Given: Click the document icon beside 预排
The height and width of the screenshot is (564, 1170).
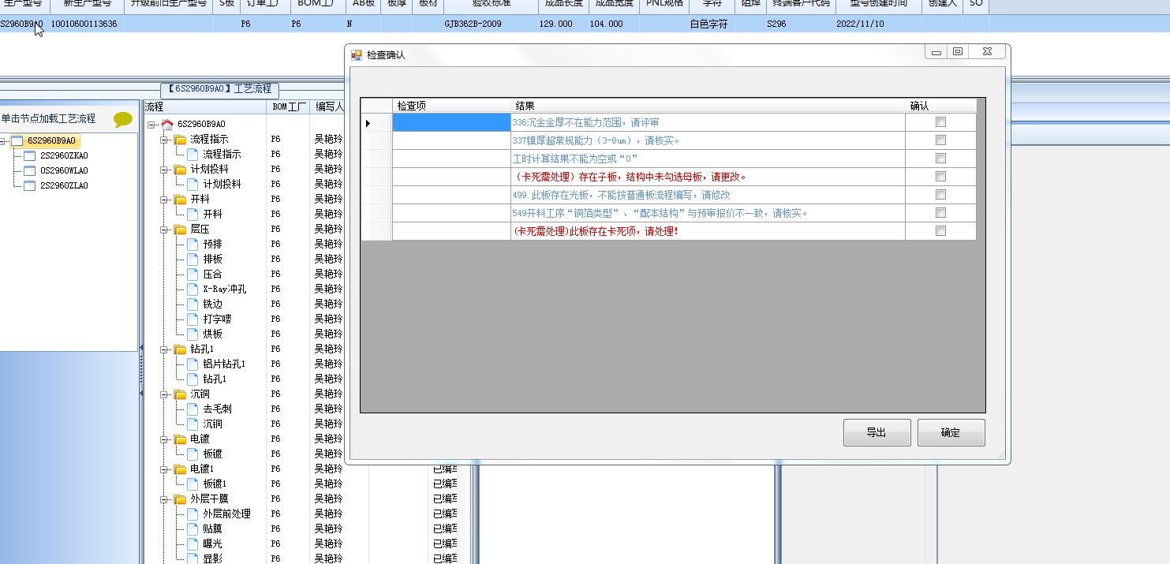Looking at the screenshot, I should click(x=193, y=244).
